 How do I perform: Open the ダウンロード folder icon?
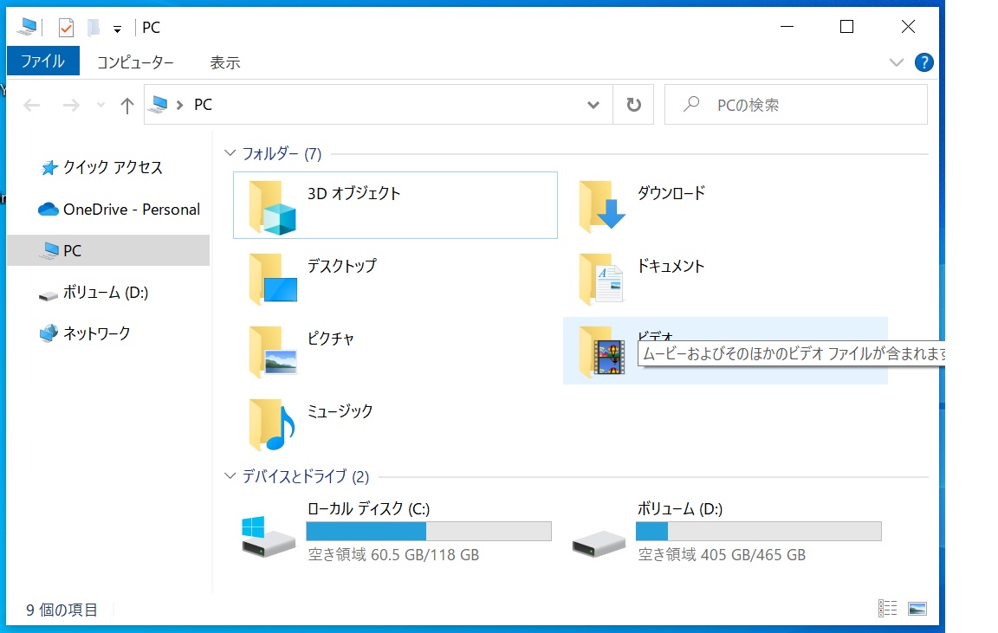click(x=602, y=205)
